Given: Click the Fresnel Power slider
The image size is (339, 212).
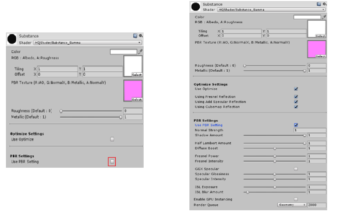Looking at the screenshot, I should (274, 156).
